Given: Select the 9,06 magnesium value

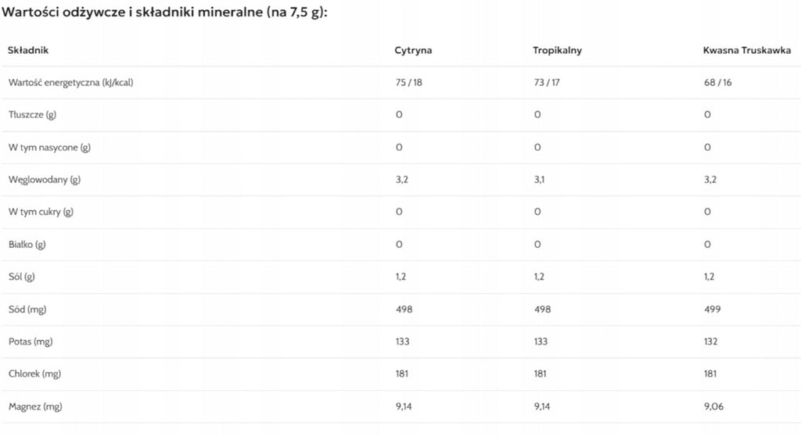Looking at the screenshot, I should point(713,407).
